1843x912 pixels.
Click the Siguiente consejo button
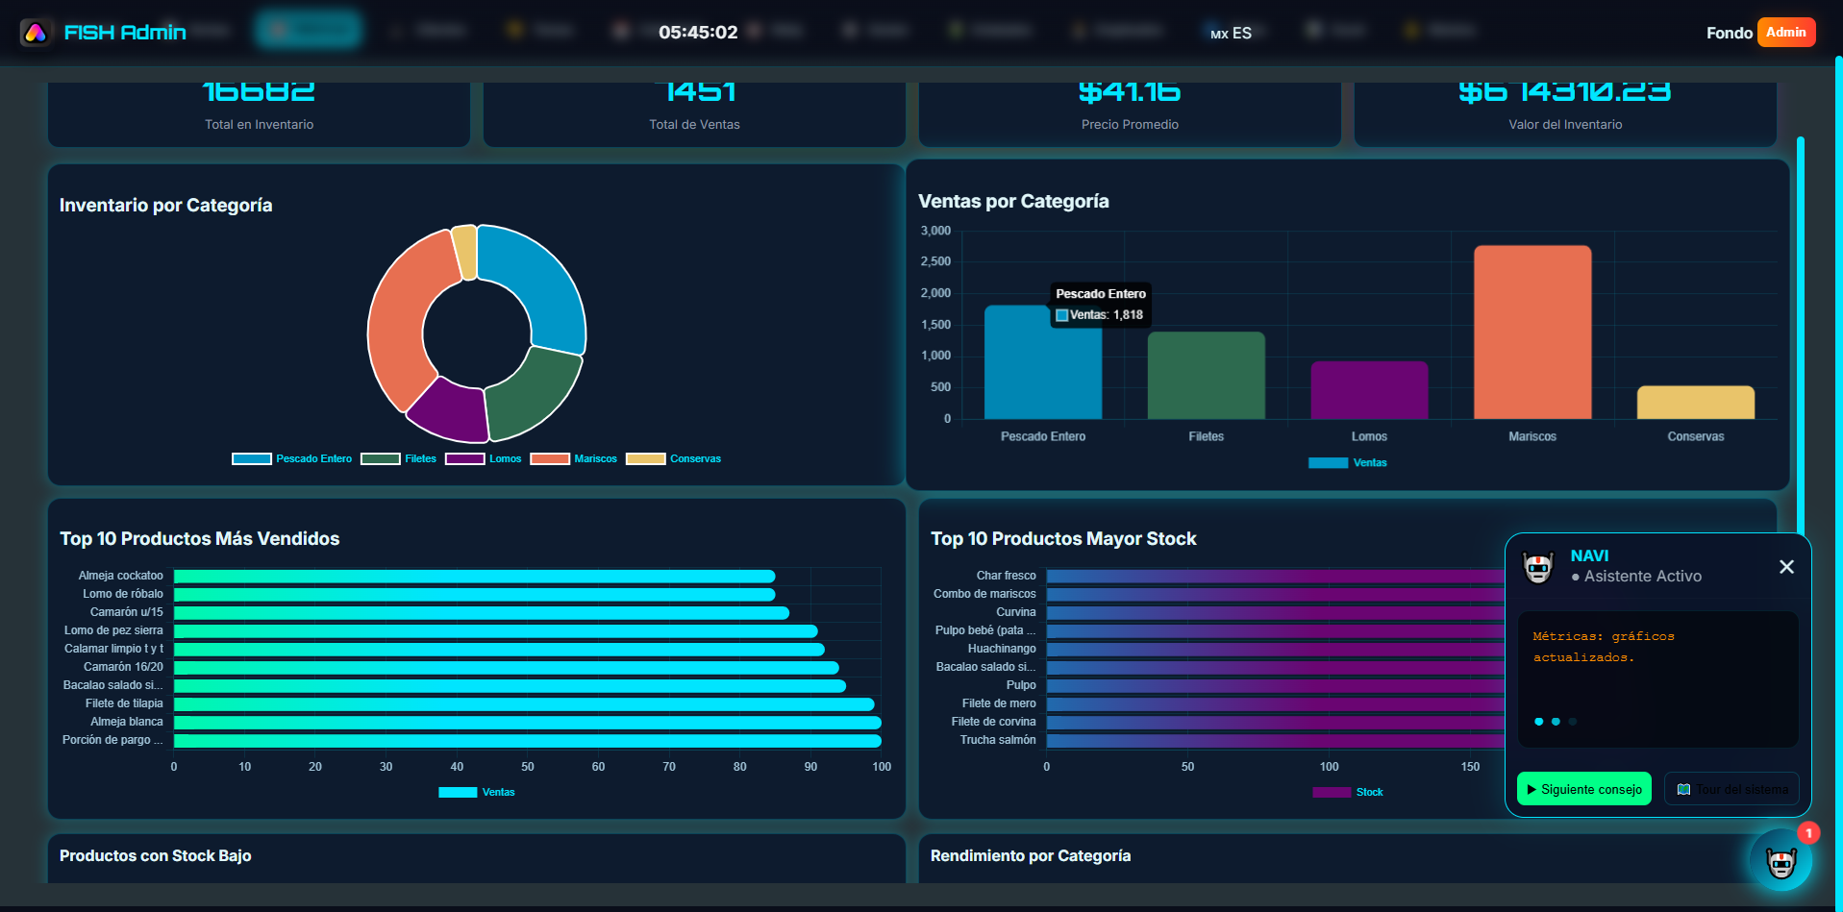(x=1583, y=788)
